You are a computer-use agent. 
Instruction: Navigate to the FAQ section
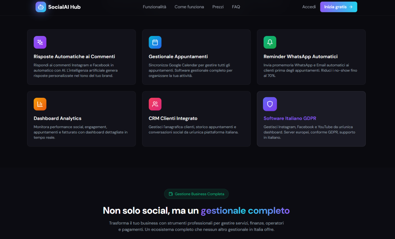(236, 7)
